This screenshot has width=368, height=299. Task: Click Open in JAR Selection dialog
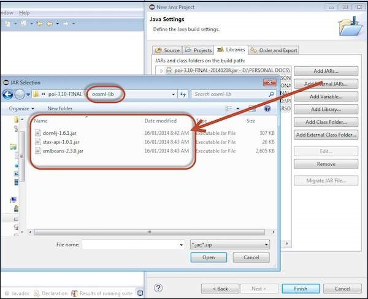click(x=209, y=257)
